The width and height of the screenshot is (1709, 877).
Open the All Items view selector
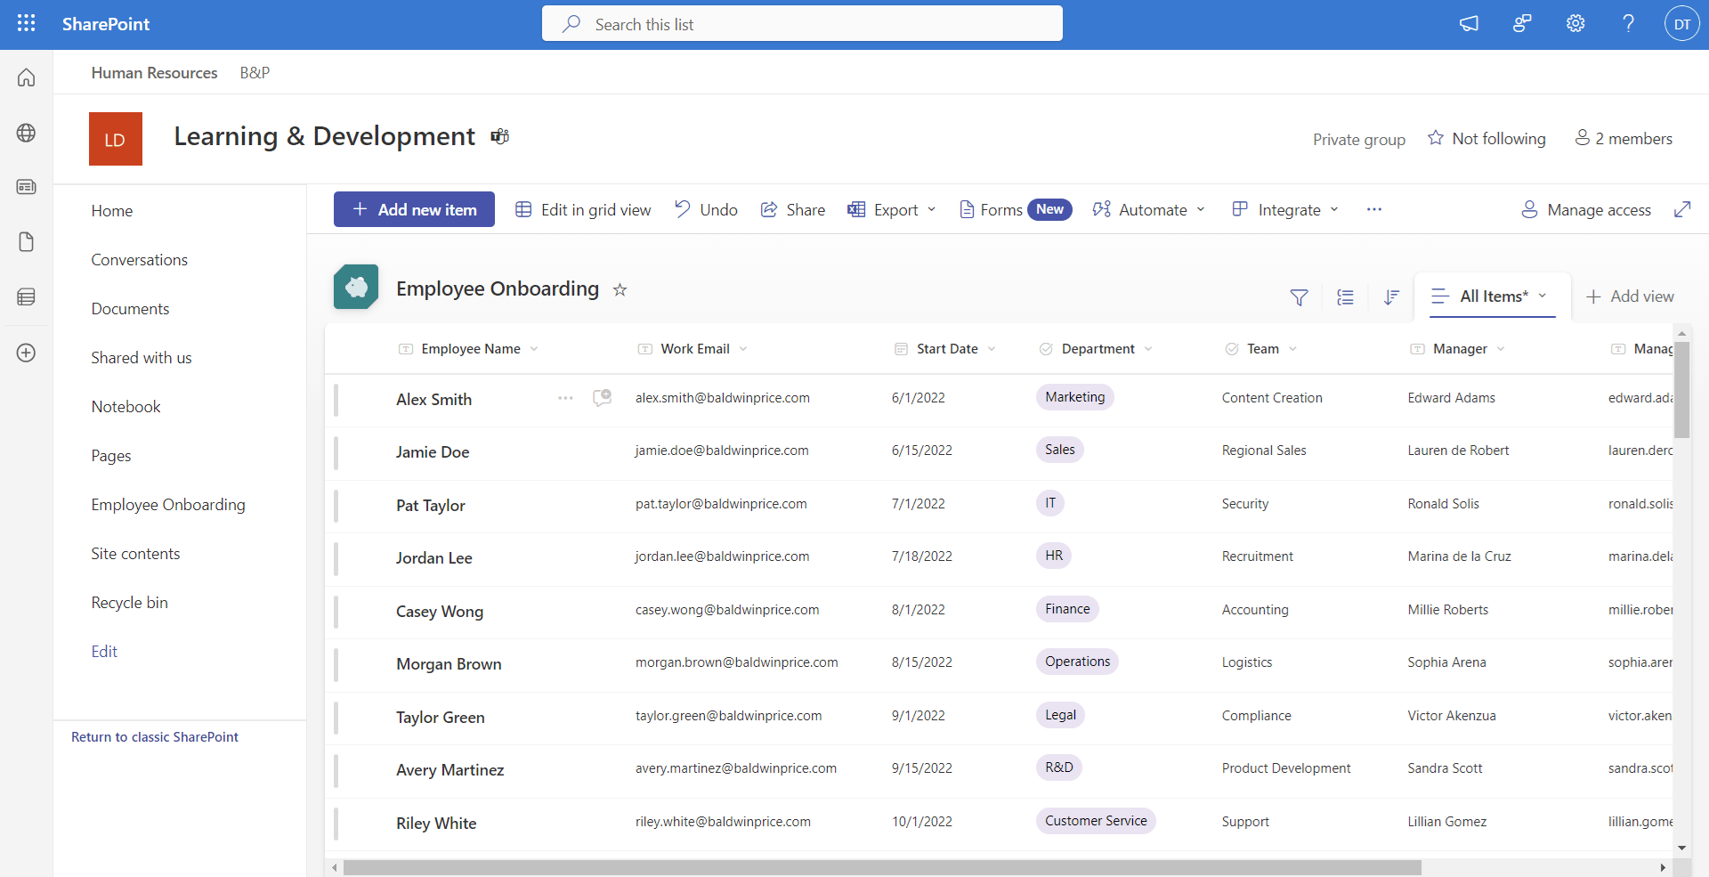coord(1492,296)
